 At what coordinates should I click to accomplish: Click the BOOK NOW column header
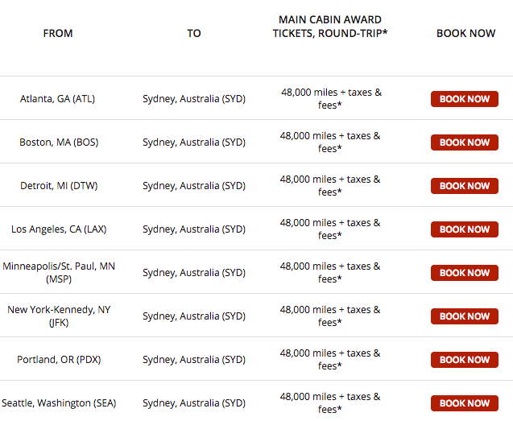click(x=465, y=33)
